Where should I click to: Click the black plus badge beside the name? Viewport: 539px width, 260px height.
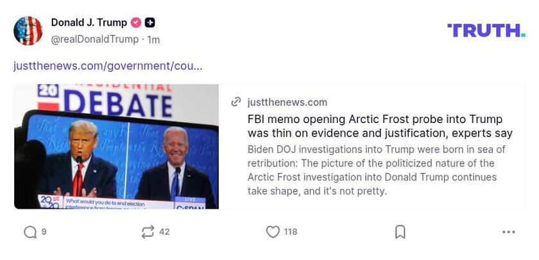(150, 22)
